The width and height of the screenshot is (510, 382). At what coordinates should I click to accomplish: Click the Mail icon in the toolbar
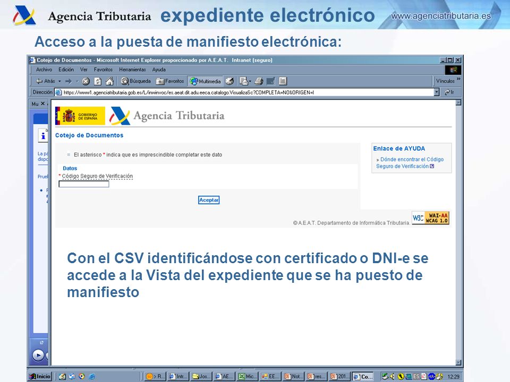[243, 81]
